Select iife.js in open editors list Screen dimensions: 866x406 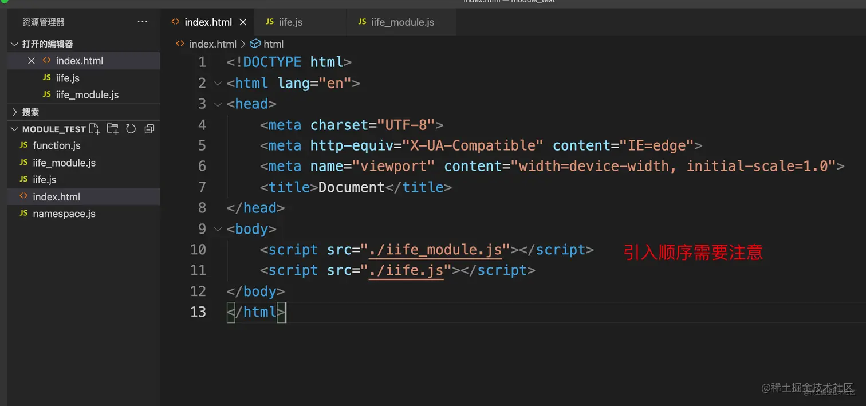click(x=83, y=78)
